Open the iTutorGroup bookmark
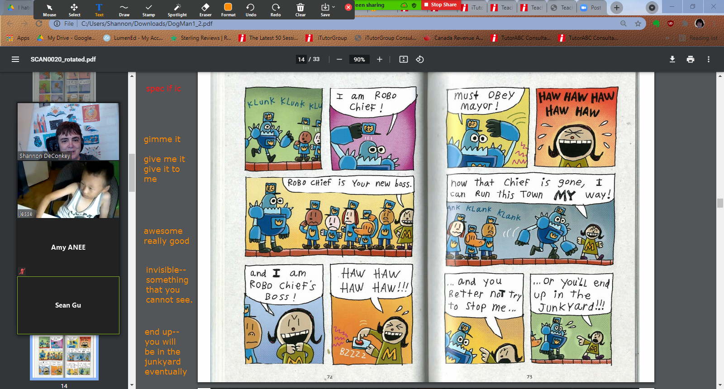Screen dimensions: 724x389 coord(327,38)
